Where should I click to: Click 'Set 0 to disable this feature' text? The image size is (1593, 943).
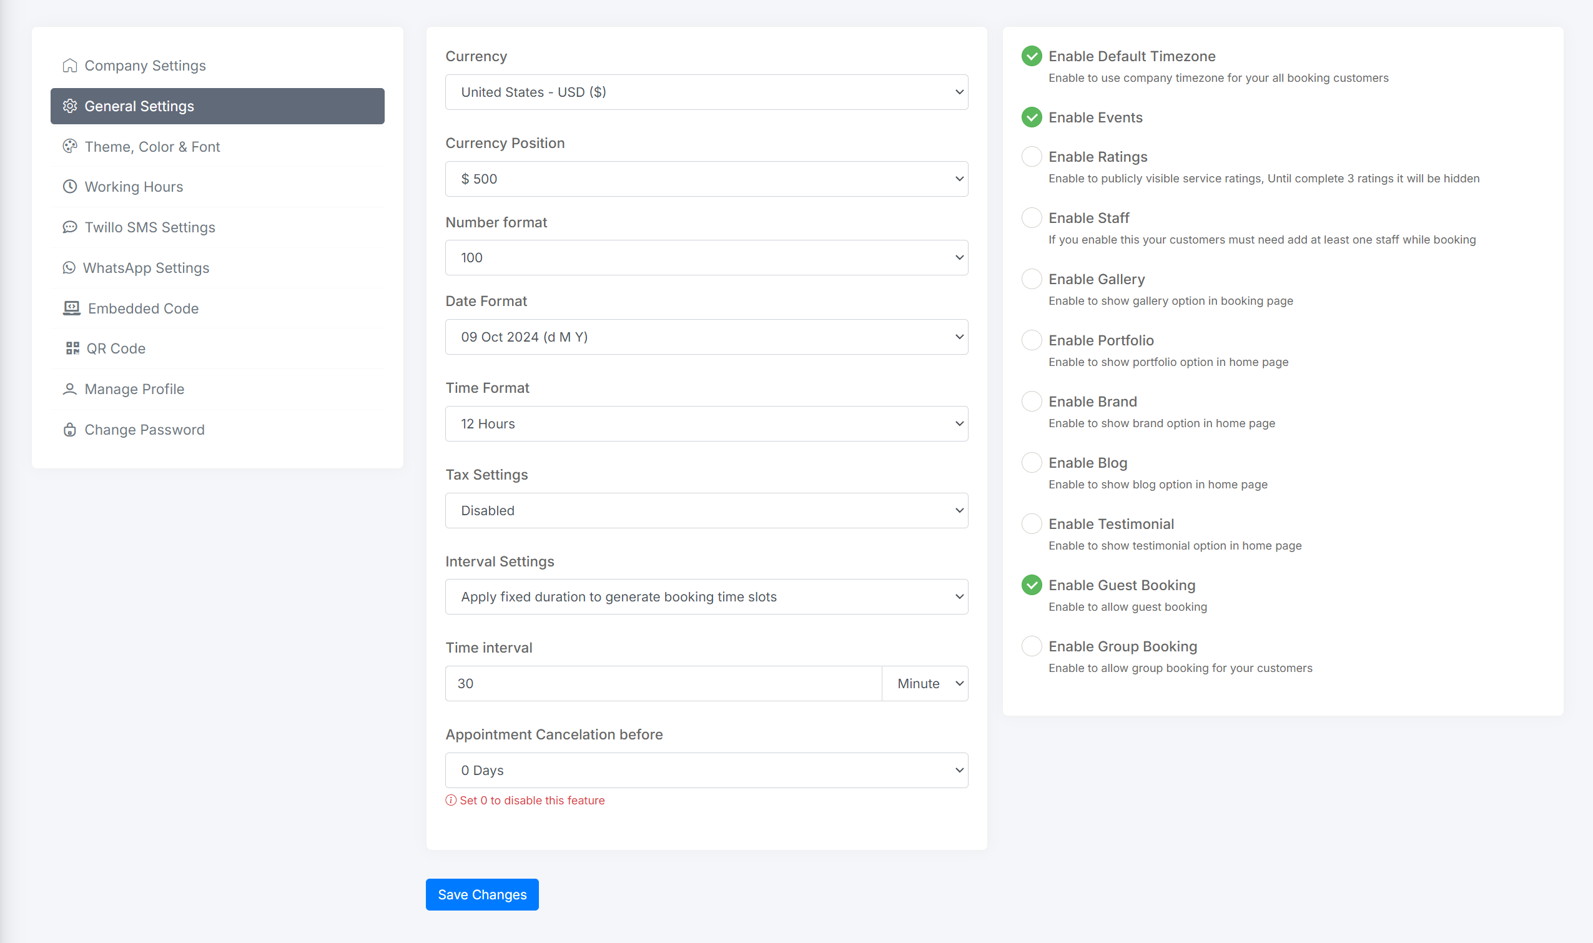533,801
